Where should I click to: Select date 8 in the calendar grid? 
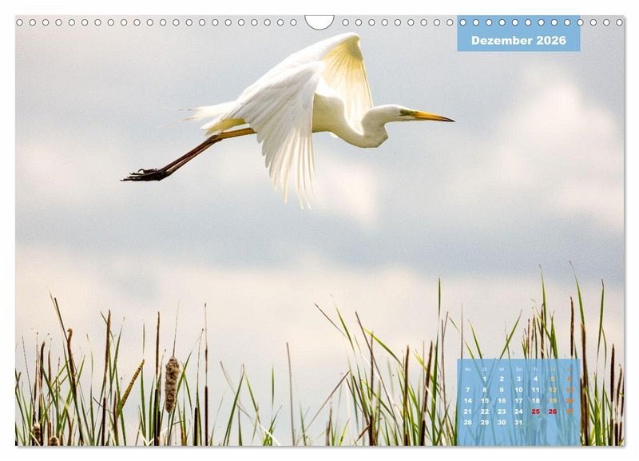(485, 390)
